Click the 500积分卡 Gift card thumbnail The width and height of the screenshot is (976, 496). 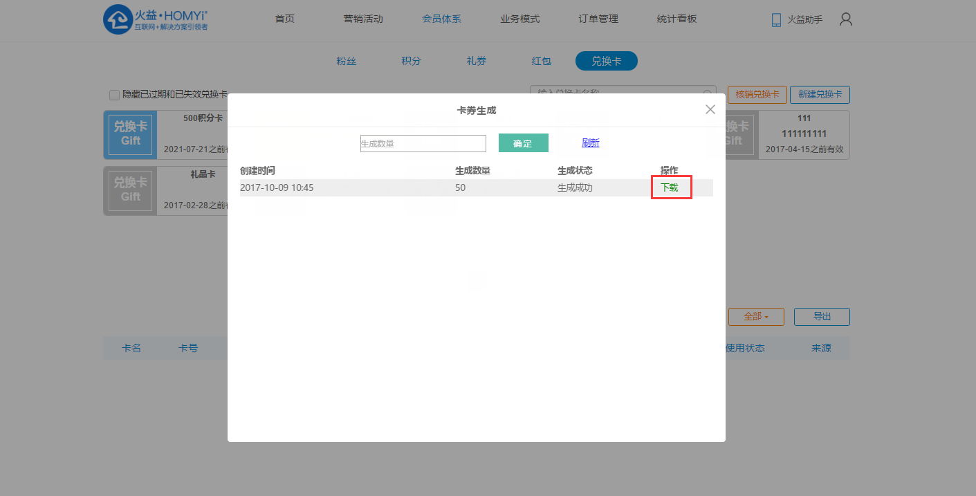tap(130, 134)
